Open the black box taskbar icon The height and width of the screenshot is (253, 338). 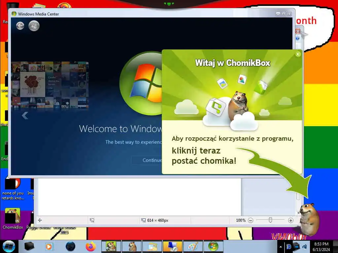[29, 246]
